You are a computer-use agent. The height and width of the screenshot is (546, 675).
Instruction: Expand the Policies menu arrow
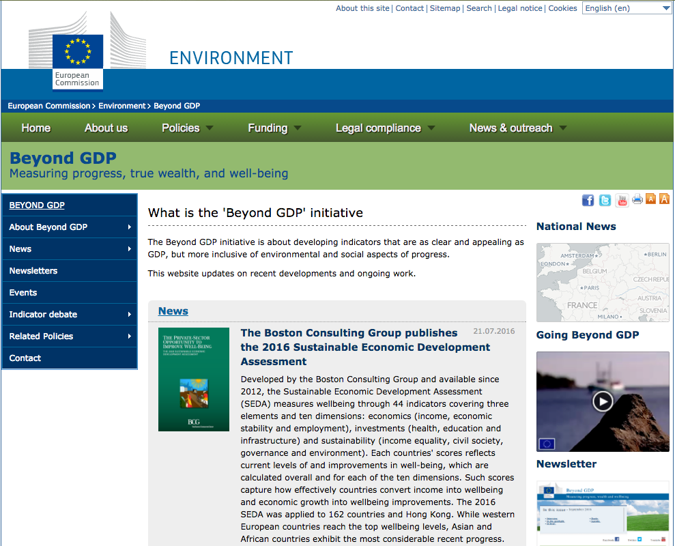click(210, 128)
